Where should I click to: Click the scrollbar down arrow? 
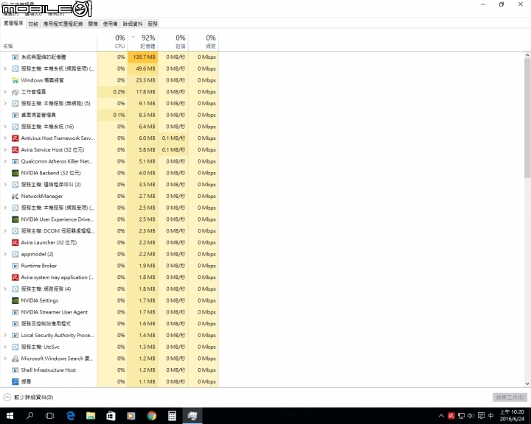(x=527, y=384)
